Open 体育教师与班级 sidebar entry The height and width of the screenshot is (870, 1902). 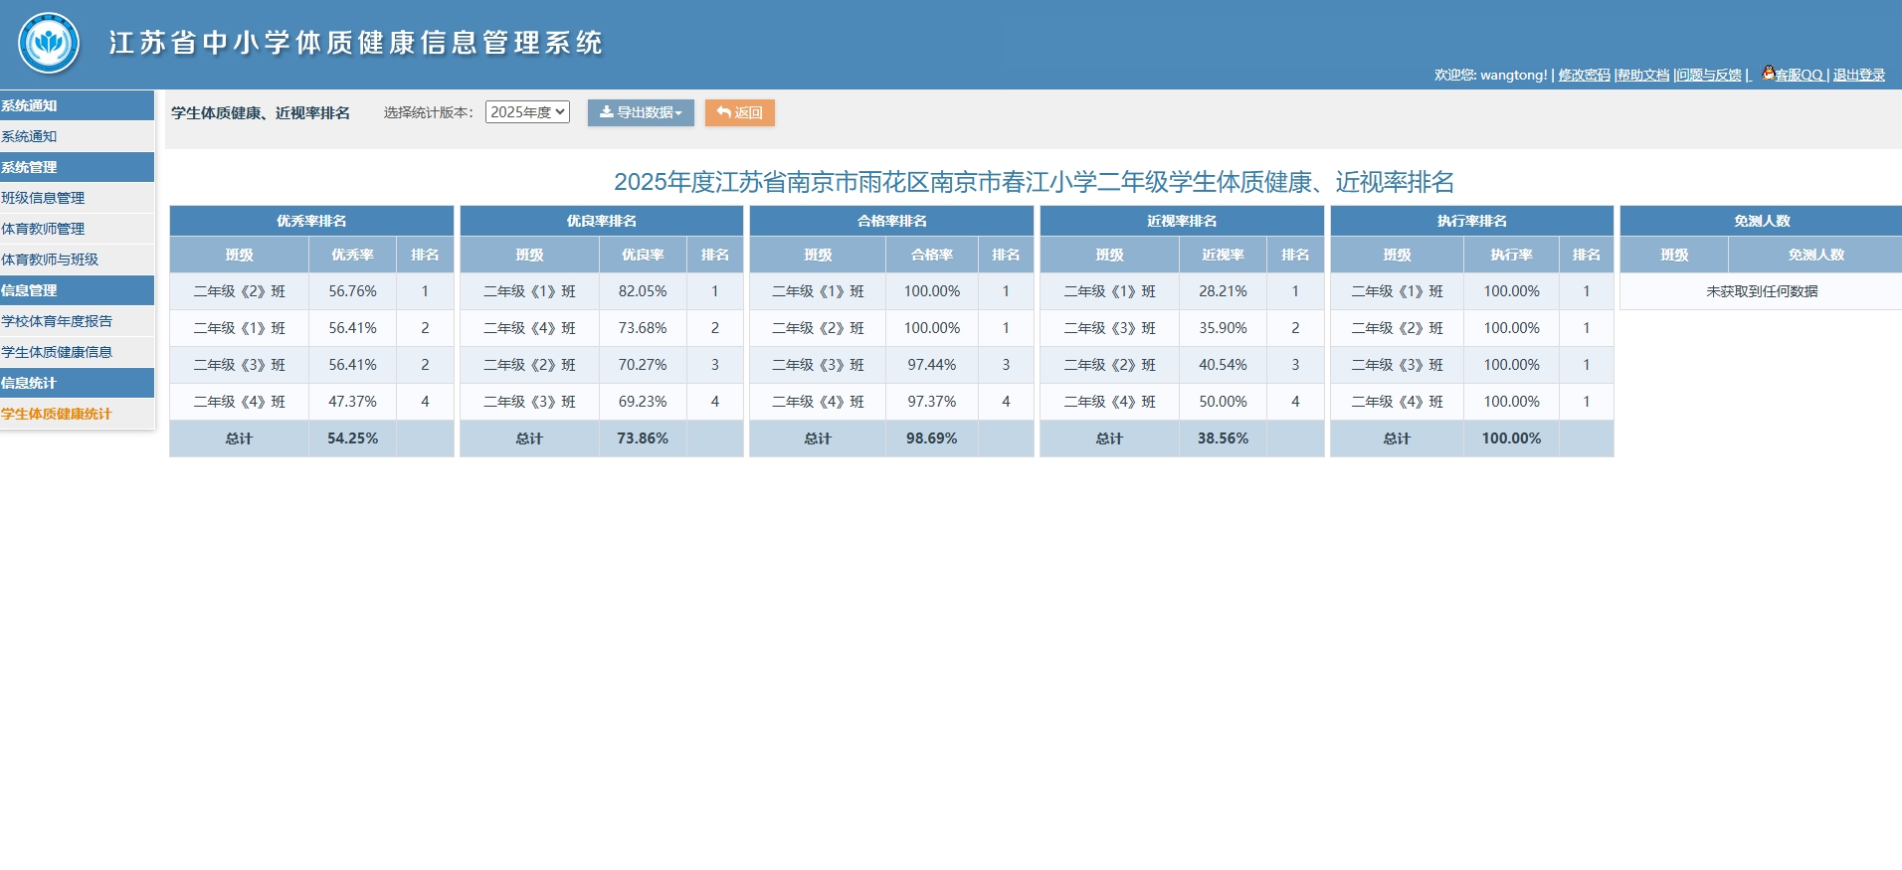pyautogui.click(x=50, y=260)
